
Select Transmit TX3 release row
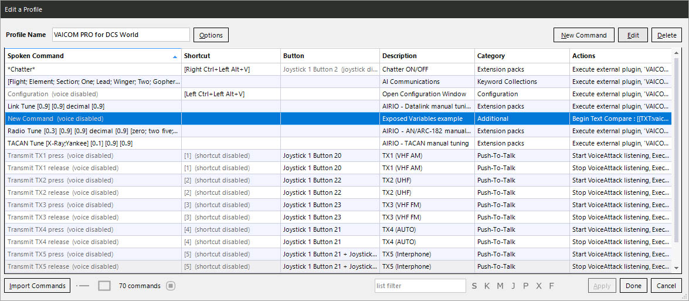pos(338,217)
